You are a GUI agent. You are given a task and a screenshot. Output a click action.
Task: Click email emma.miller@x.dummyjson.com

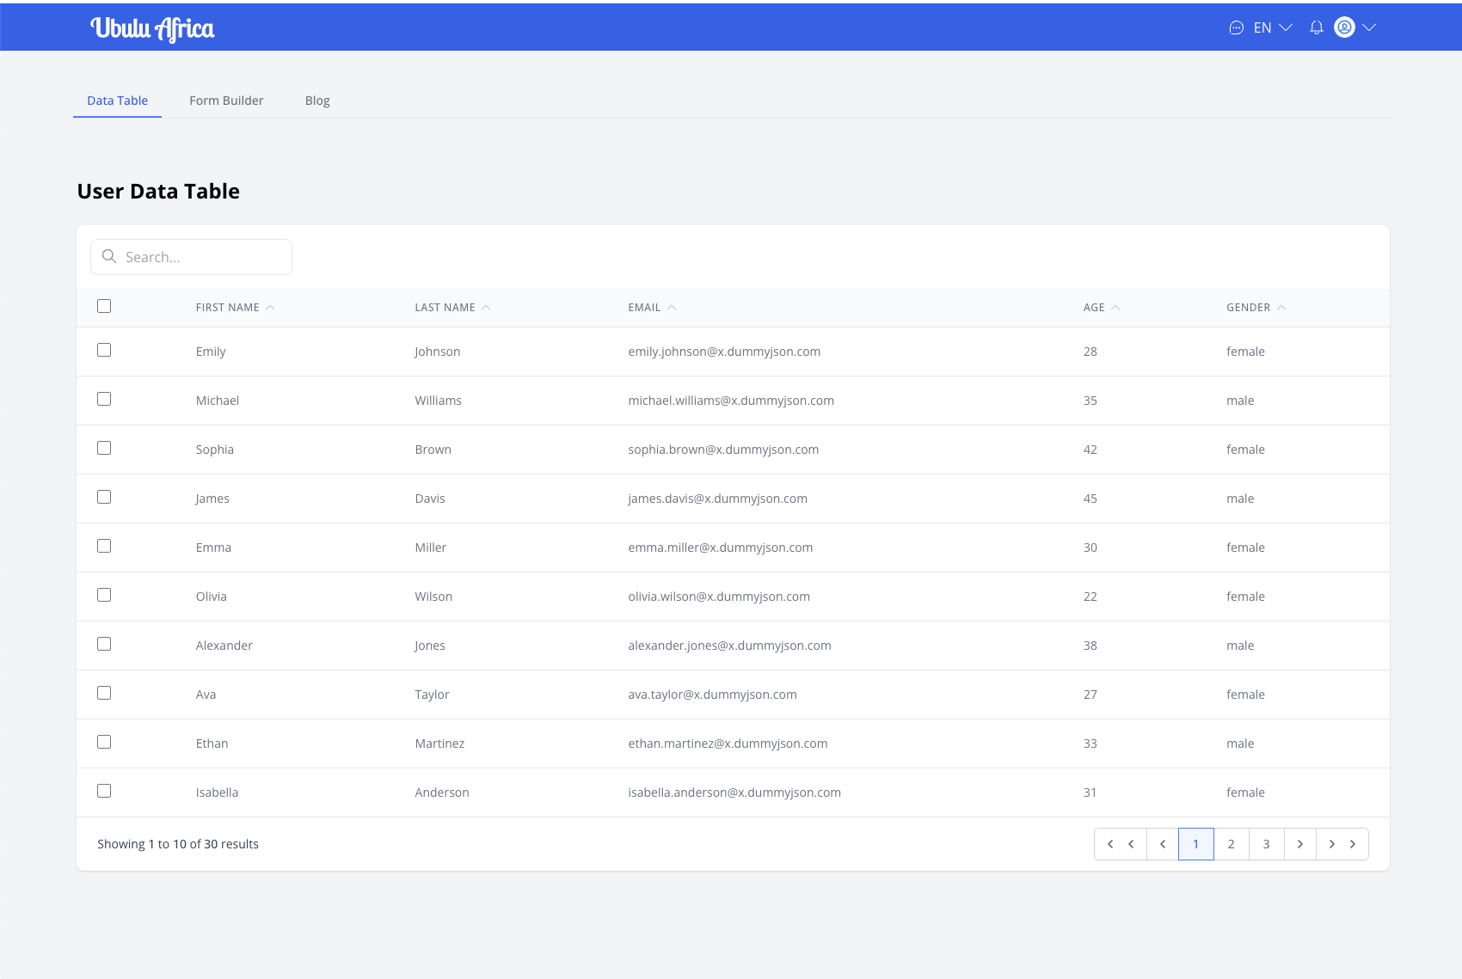coord(720,548)
